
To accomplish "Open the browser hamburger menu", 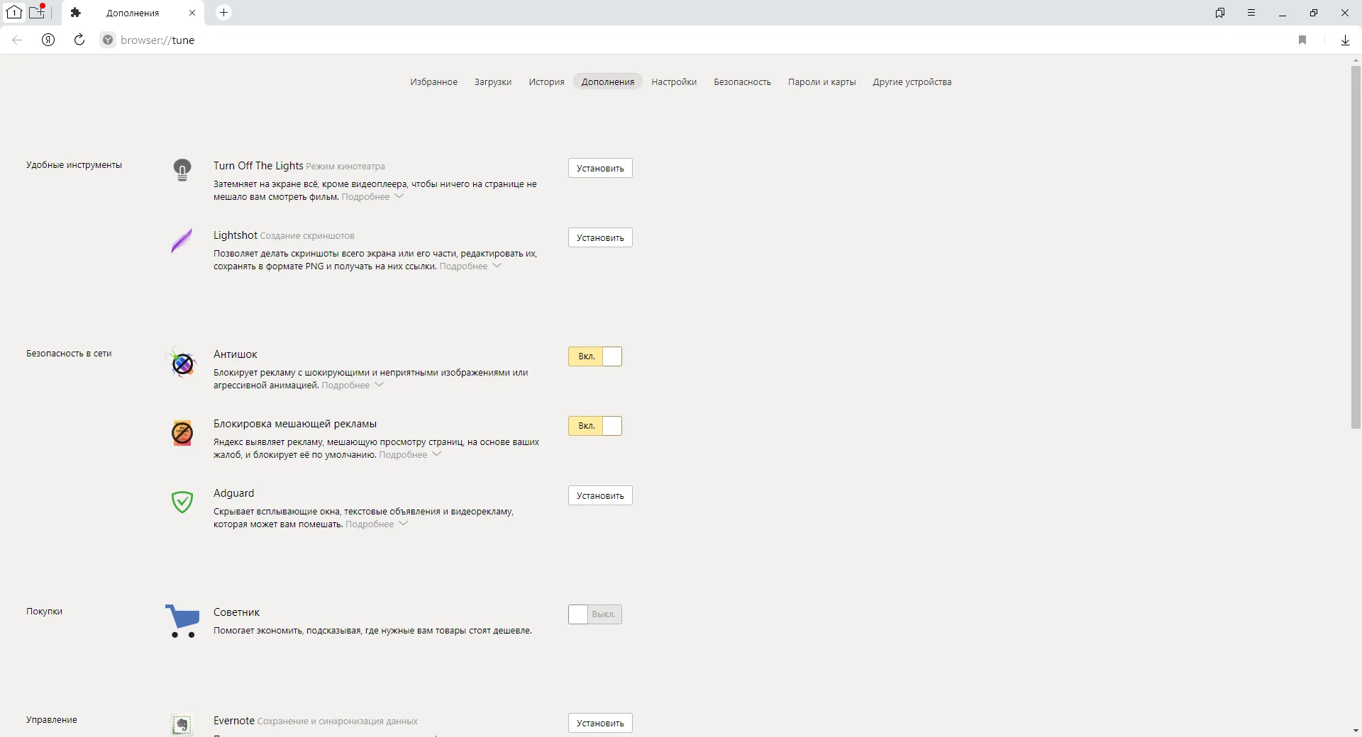I will [x=1251, y=13].
